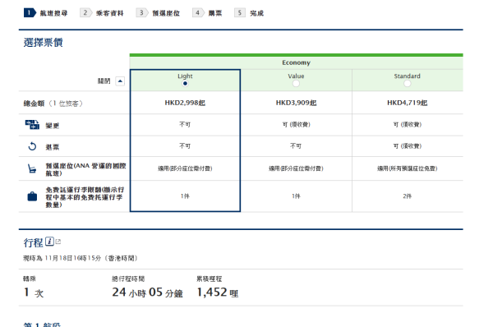Click 可 (須收費) refund cell under Standard
493x327 pixels.
(x=408, y=146)
